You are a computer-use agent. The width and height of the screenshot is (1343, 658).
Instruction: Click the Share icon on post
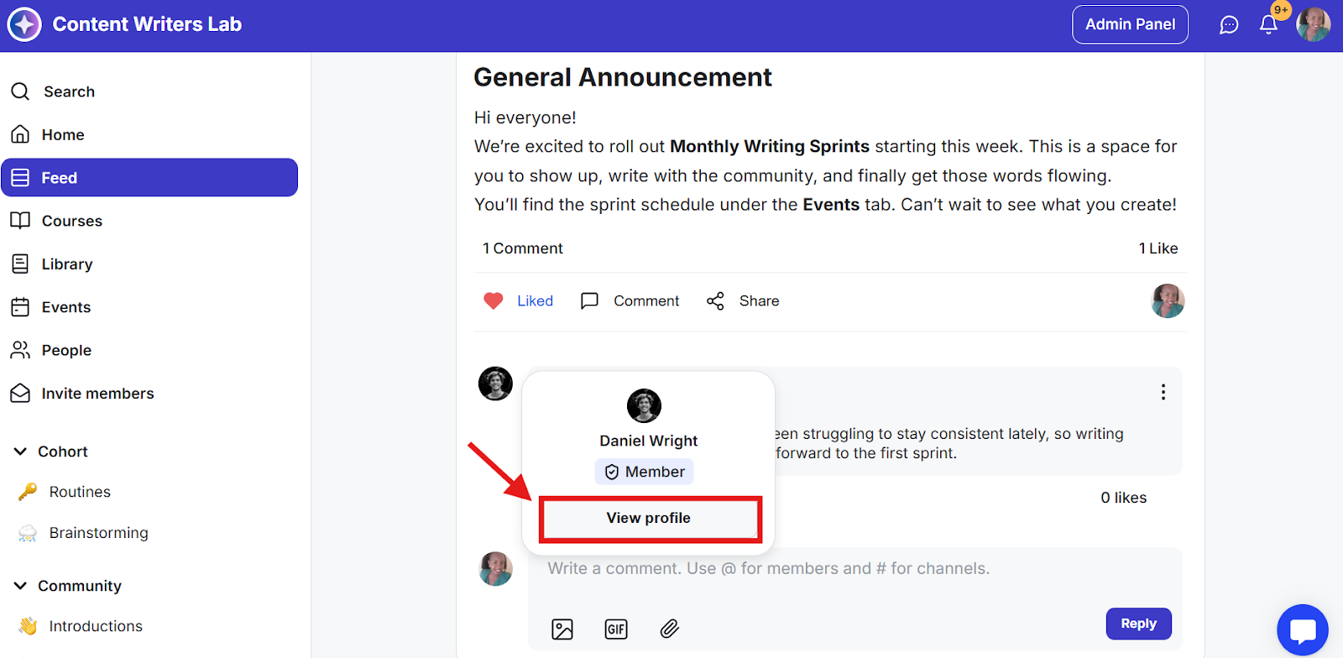coord(715,301)
